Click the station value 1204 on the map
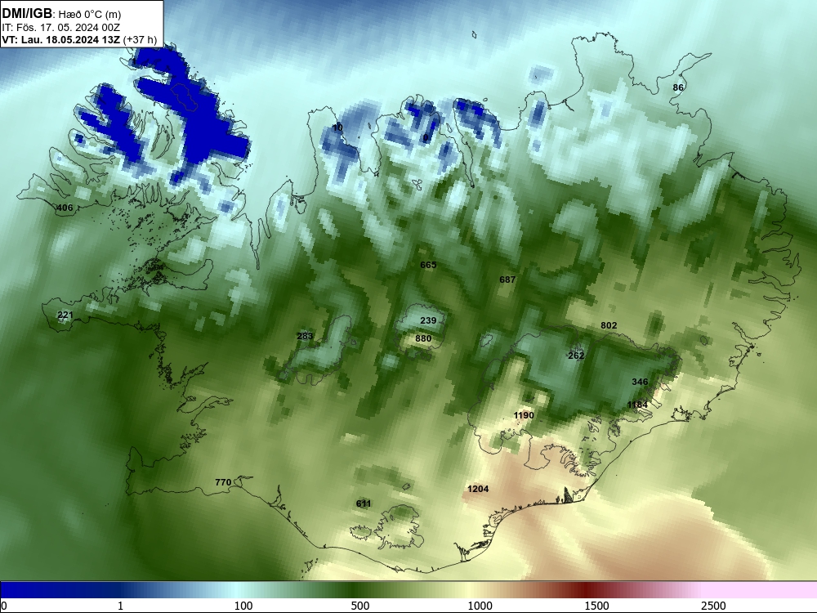 coord(478,489)
